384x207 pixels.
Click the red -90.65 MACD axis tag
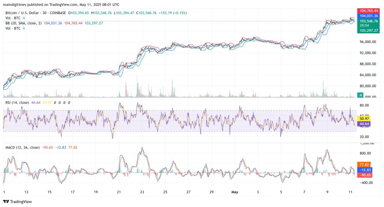[365, 175]
